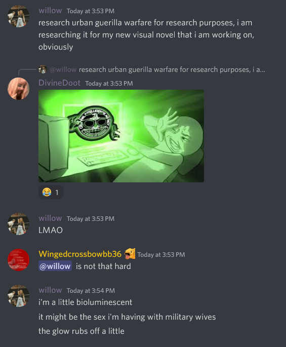Click the role badge icon next to Wingedcrossbowbb36
This screenshot has height=347, width=286.
pos(130,254)
